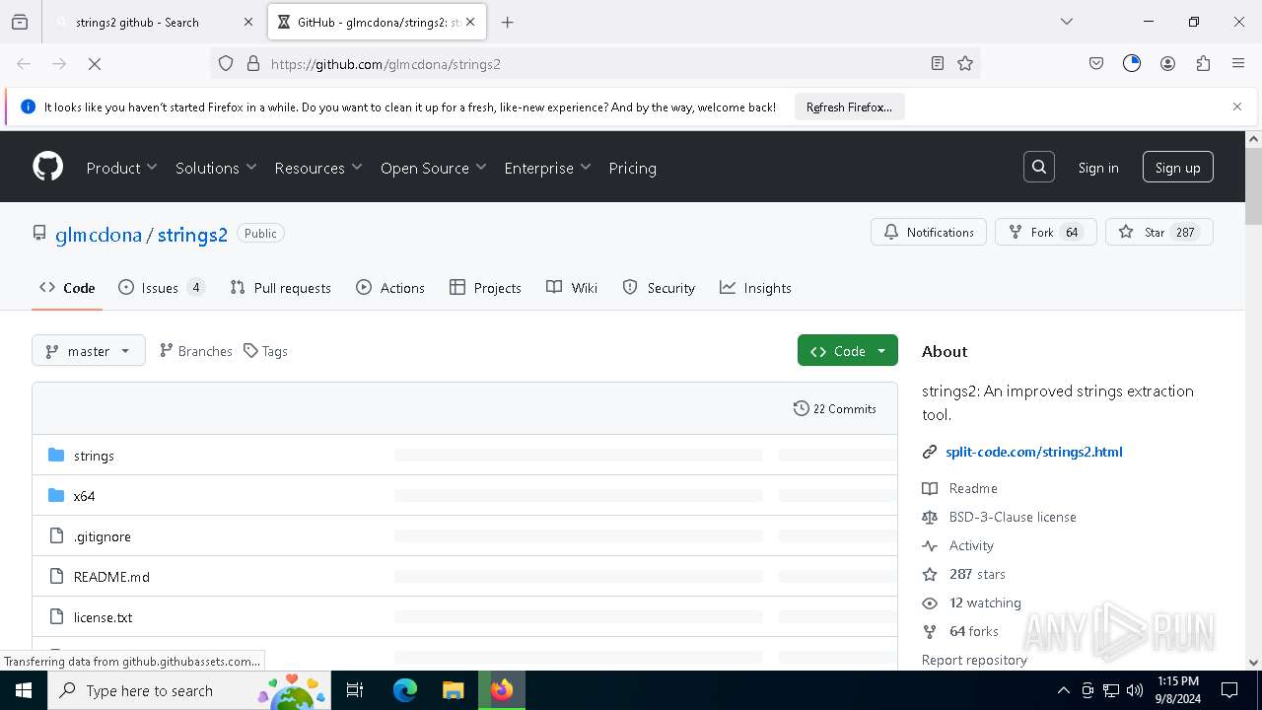1262x710 pixels.
Task: Open the green Code dropdown button
Action: click(x=848, y=351)
